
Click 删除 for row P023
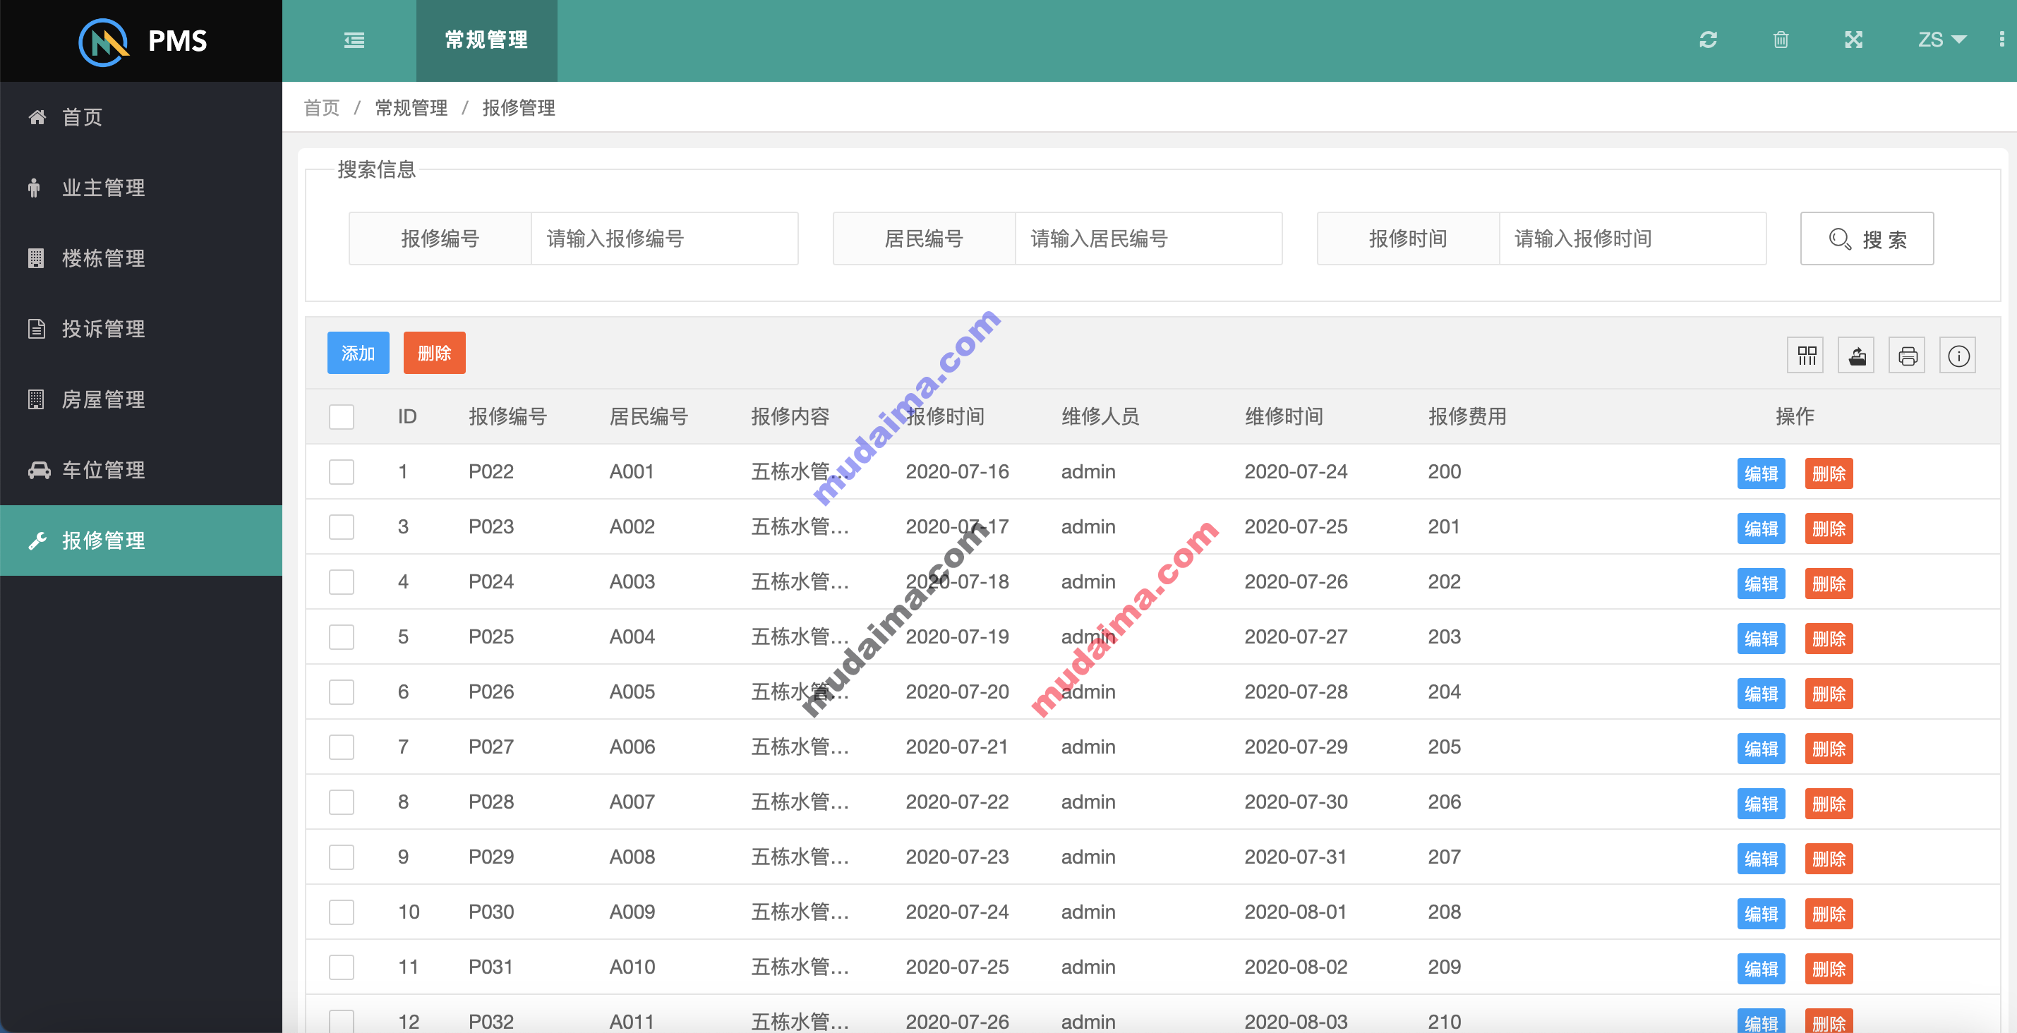click(x=1829, y=528)
